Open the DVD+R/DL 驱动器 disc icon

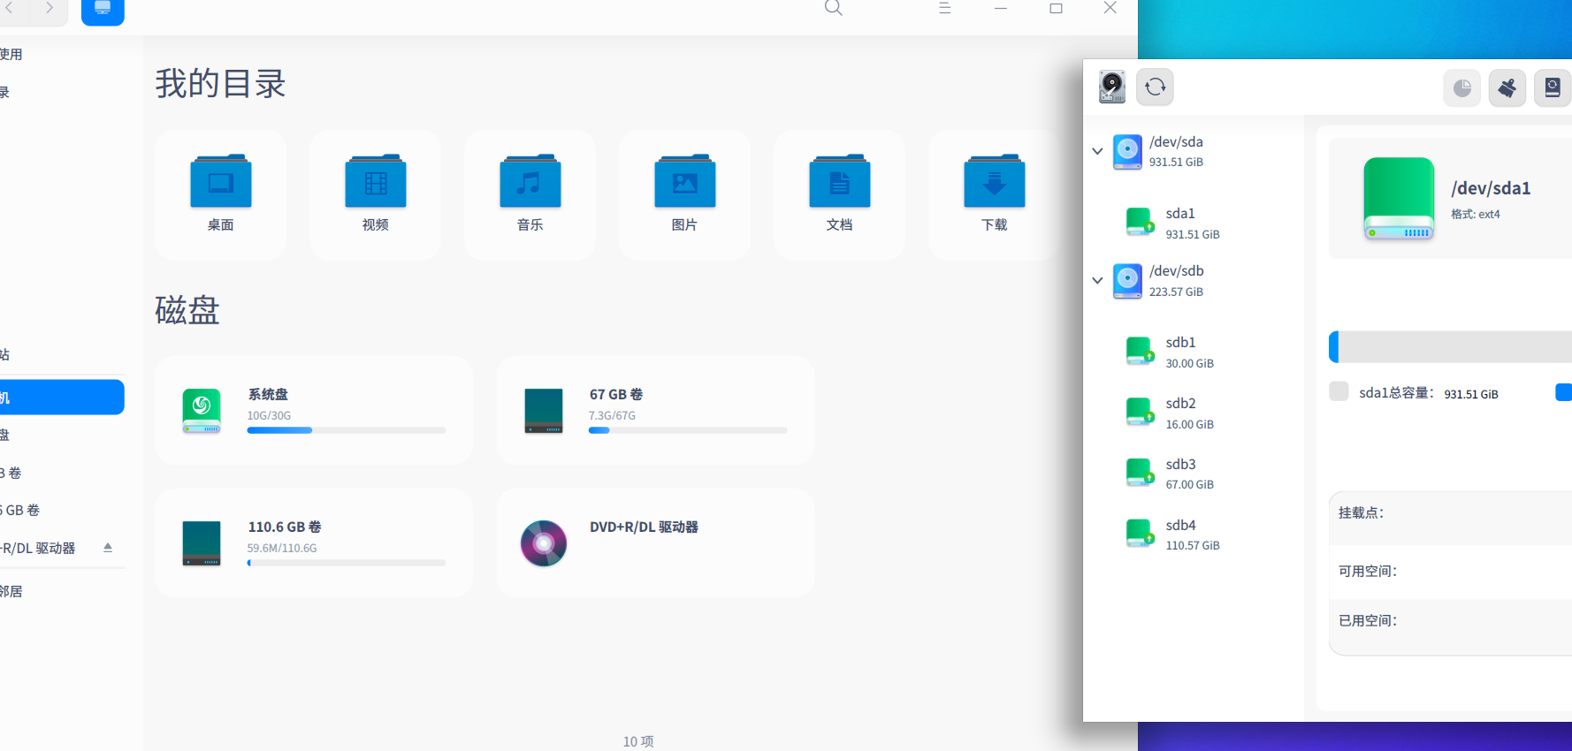click(544, 543)
